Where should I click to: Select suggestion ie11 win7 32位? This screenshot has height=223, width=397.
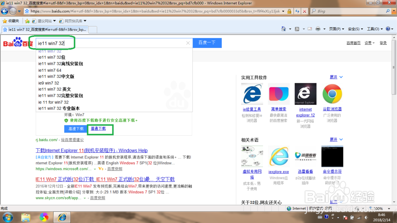coord(52,57)
